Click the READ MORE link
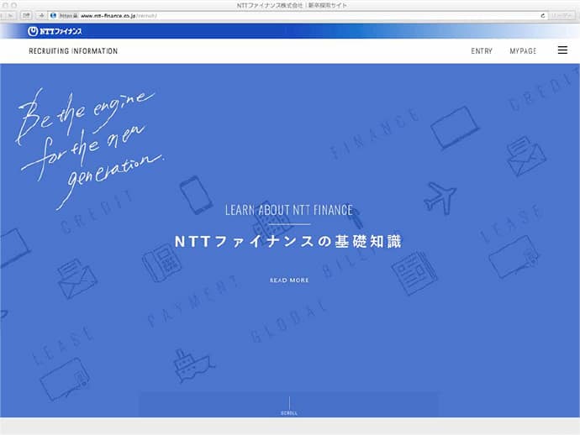 click(x=289, y=280)
